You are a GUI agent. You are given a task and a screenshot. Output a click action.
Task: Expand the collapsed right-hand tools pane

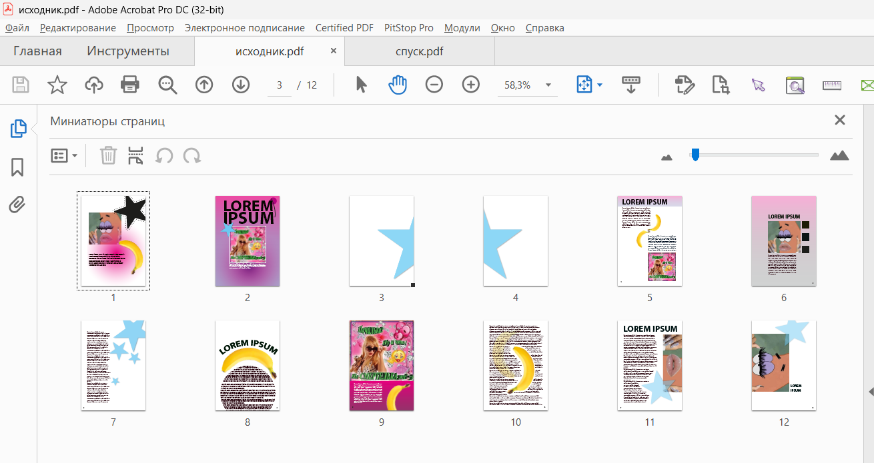tap(871, 392)
